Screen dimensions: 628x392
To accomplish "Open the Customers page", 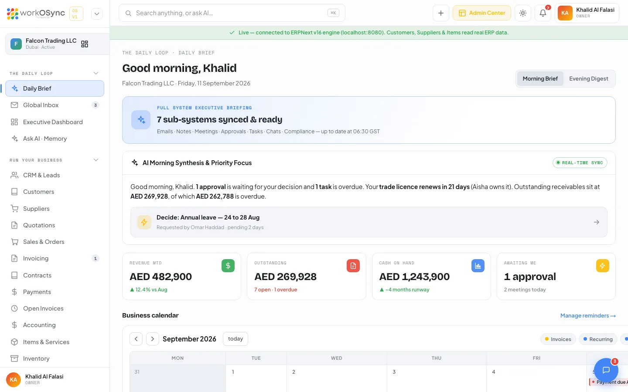I will tap(55, 192).
